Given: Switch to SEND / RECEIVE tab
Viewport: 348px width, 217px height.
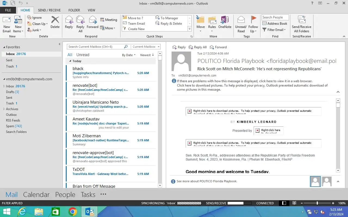Looking at the screenshot, I should [49, 10].
